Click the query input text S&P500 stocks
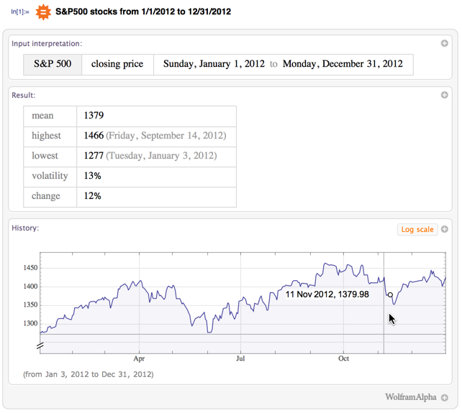The height and width of the screenshot is (413, 462). [x=143, y=11]
